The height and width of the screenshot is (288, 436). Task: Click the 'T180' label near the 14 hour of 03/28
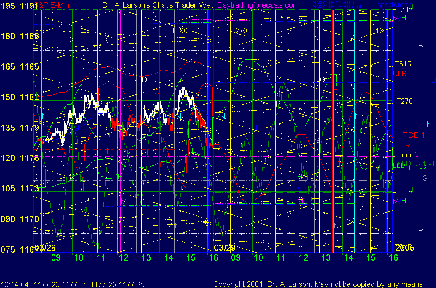(x=180, y=31)
